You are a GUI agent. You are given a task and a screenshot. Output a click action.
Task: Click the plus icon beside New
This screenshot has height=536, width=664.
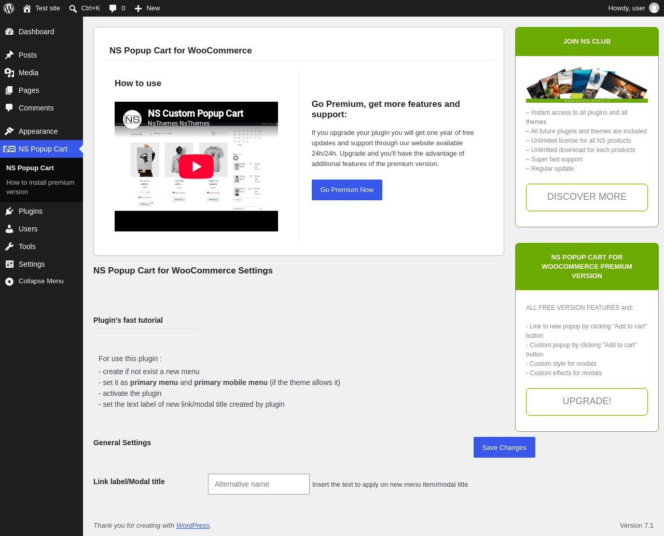tap(138, 8)
